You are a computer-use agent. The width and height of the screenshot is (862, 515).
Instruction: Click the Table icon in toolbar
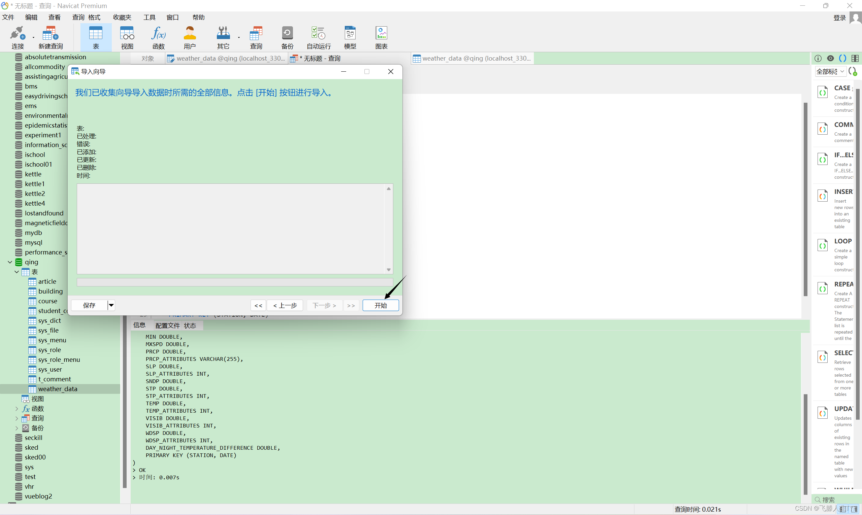(x=96, y=38)
